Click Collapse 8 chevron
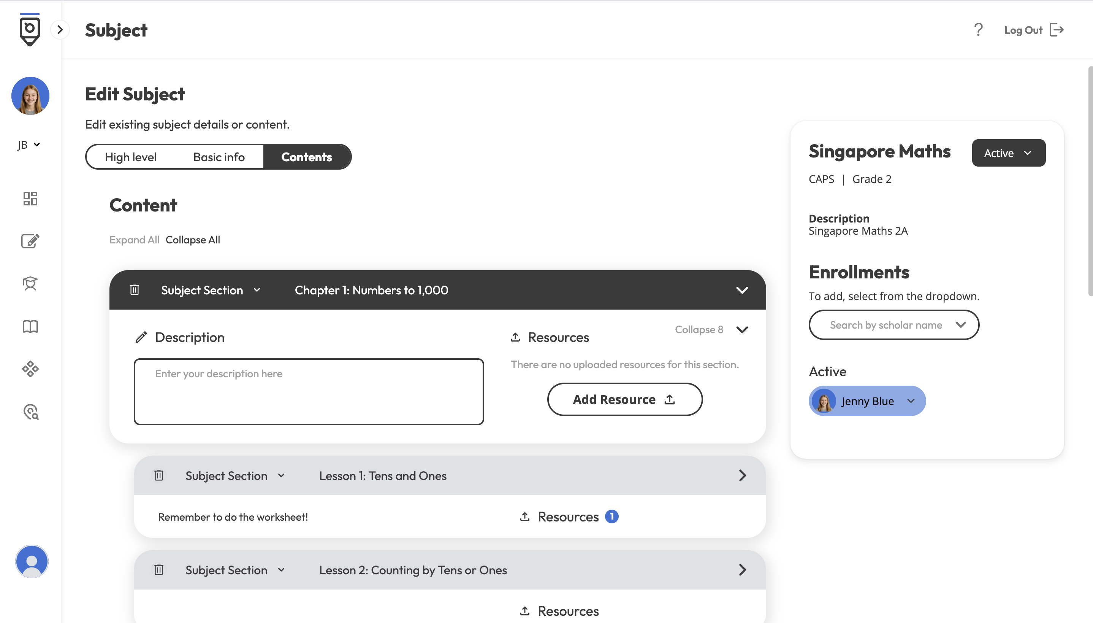The height and width of the screenshot is (623, 1093). pyautogui.click(x=742, y=329)
